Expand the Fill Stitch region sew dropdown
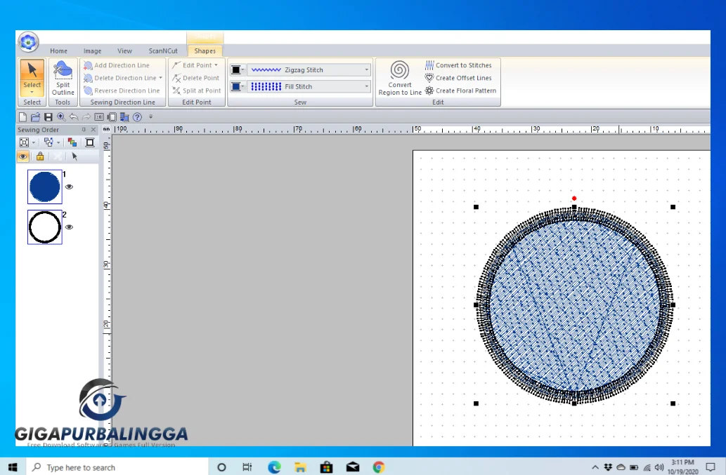The width and height of the screenshot is (726, 475). [x=366, y=86]
